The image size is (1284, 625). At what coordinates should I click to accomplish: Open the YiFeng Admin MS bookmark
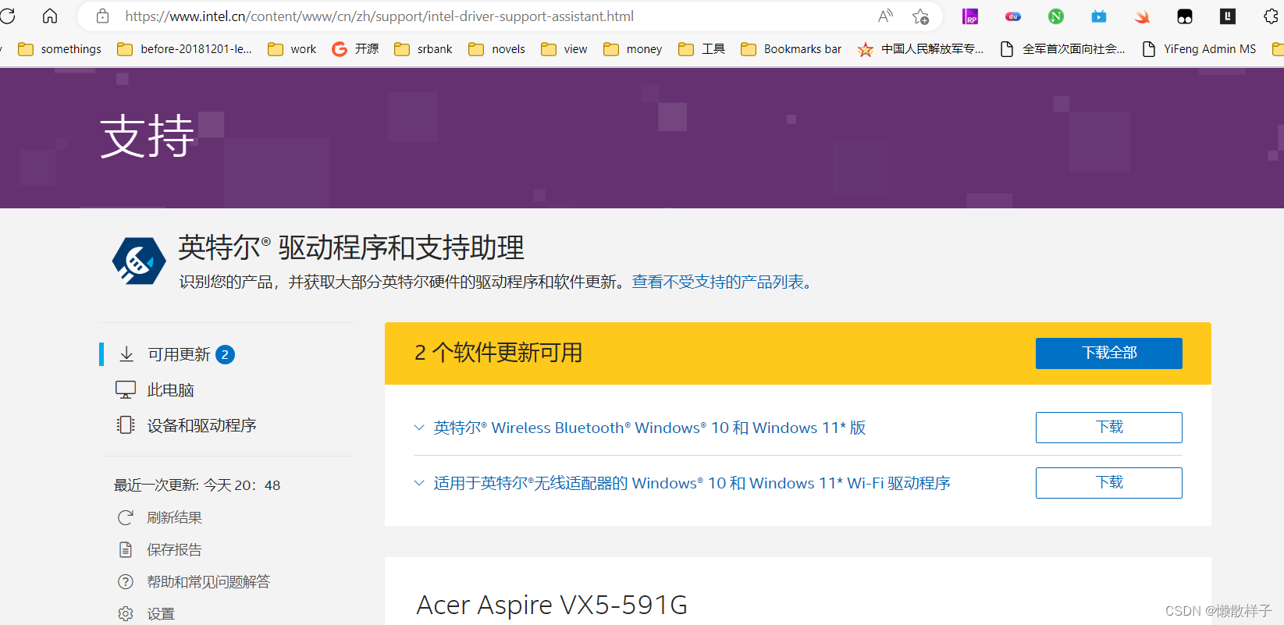click(x=1200, y=49)
